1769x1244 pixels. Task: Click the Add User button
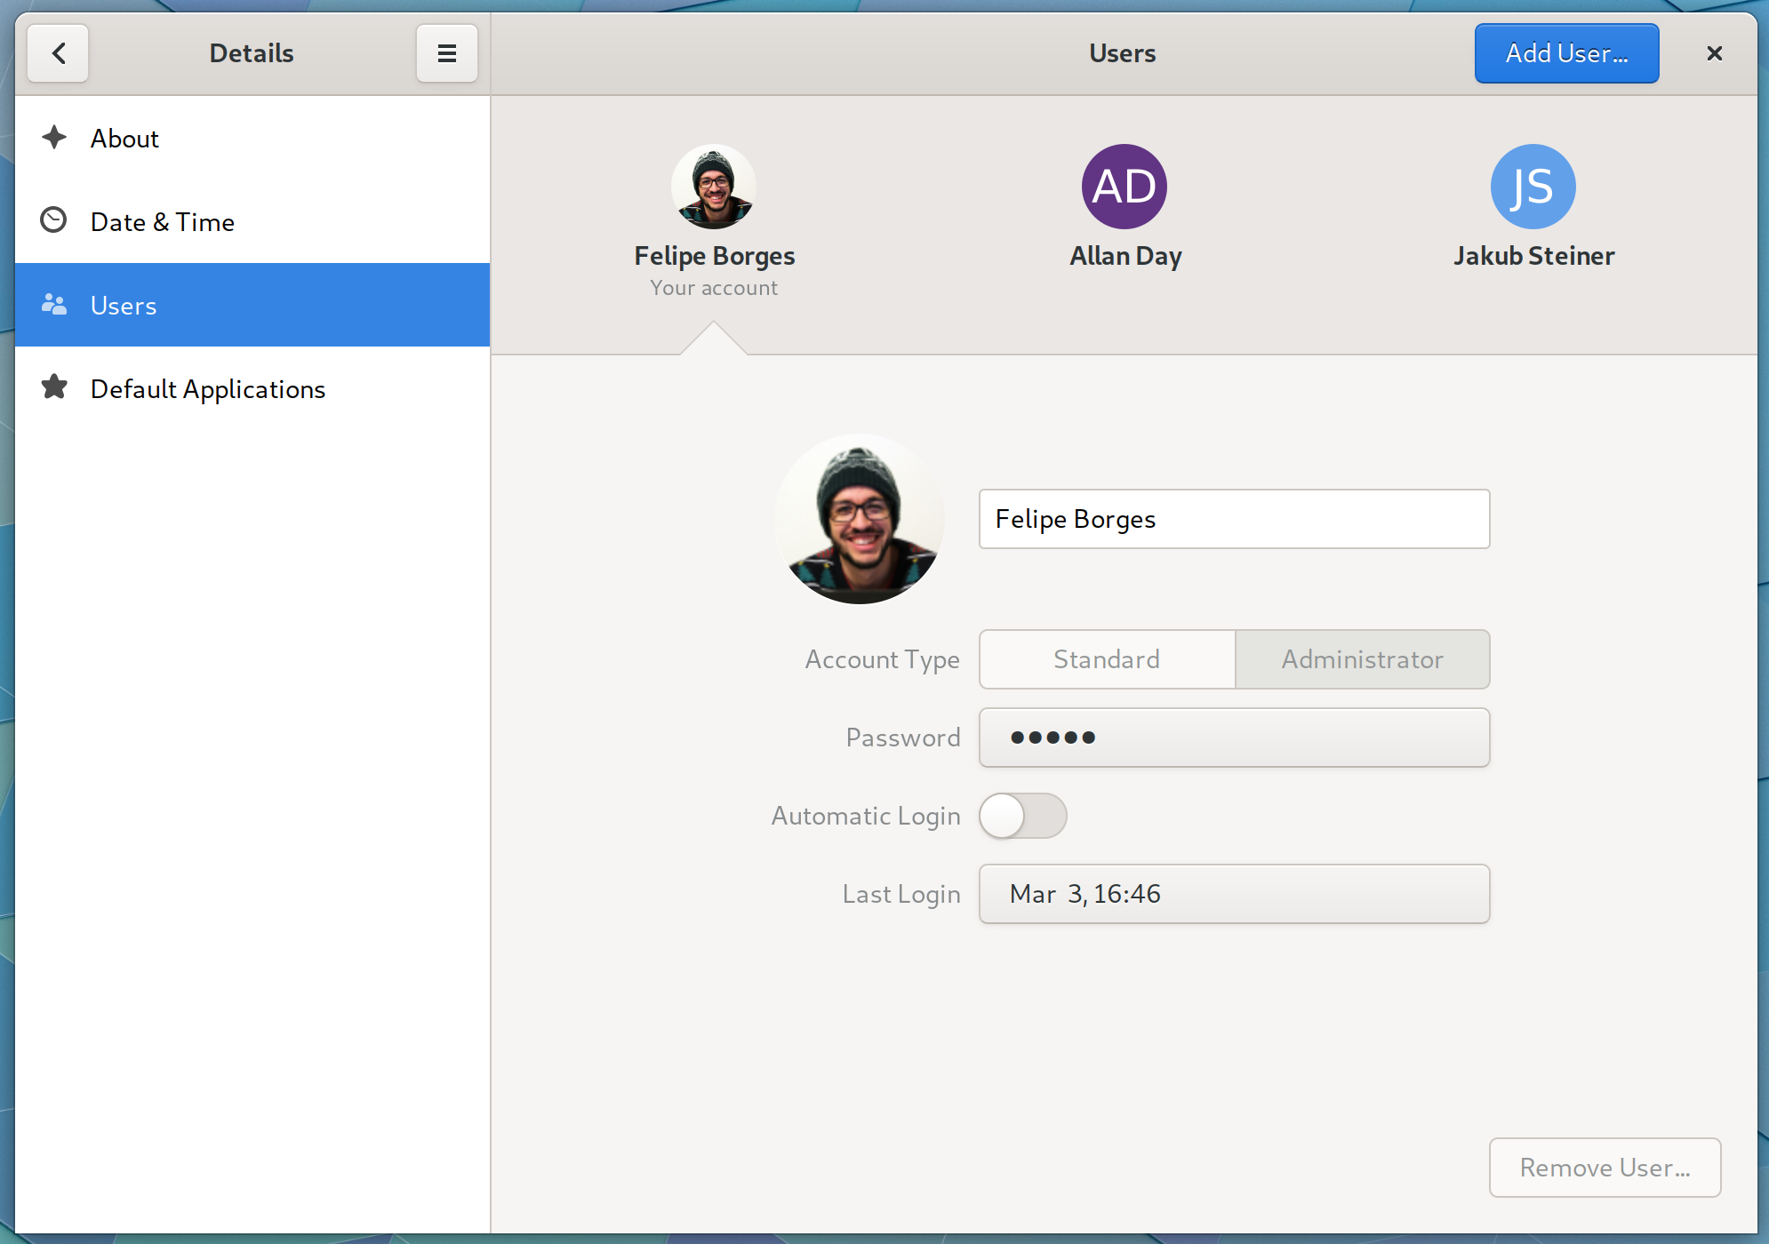point(1566,53)
